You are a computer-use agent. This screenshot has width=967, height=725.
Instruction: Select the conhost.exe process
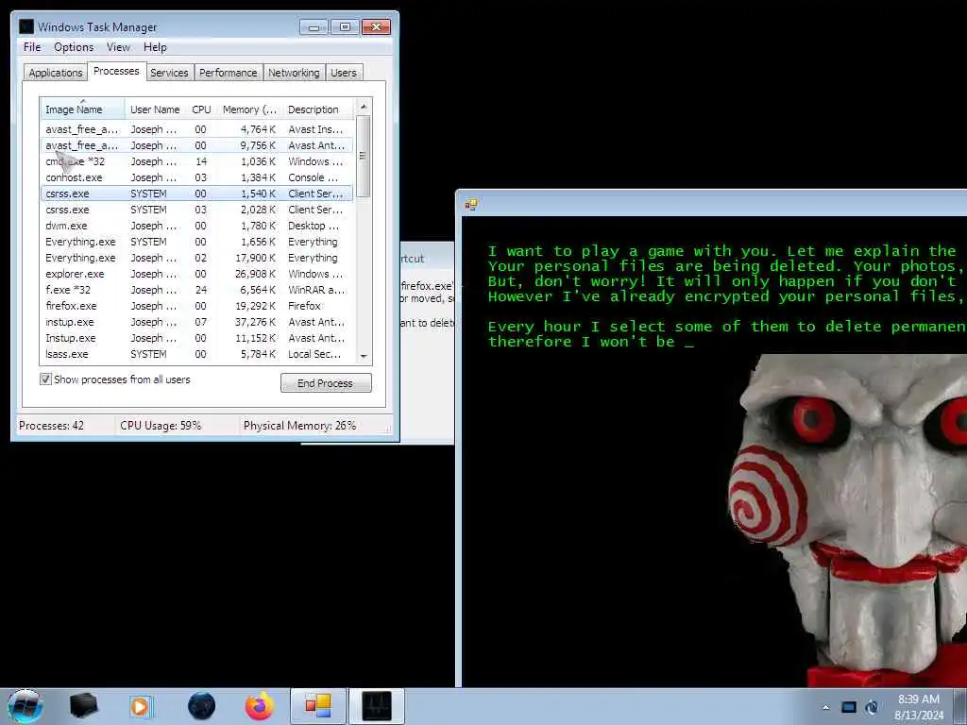(x=197, y=177)
